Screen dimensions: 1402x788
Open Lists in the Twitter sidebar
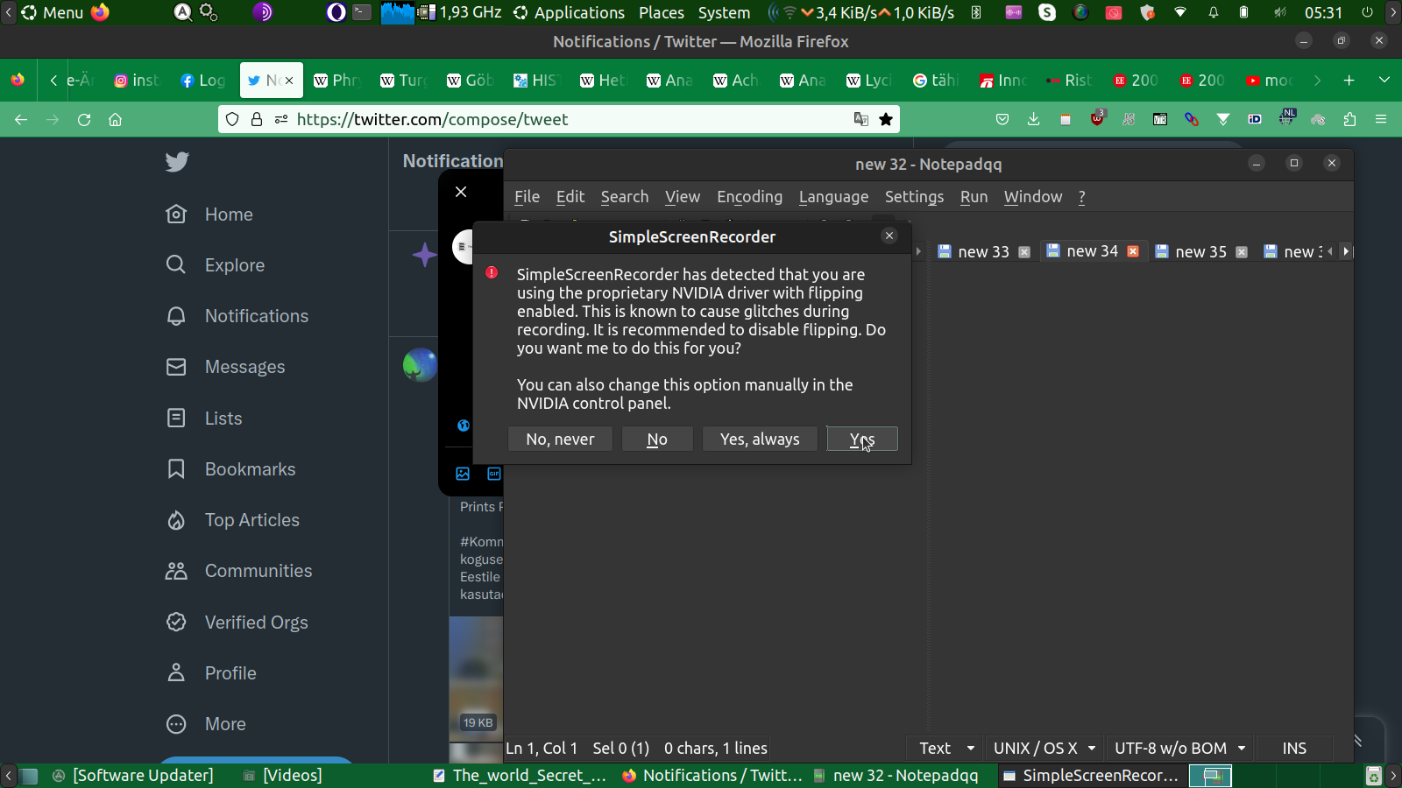pyautogui.click(x=203, y=419)
